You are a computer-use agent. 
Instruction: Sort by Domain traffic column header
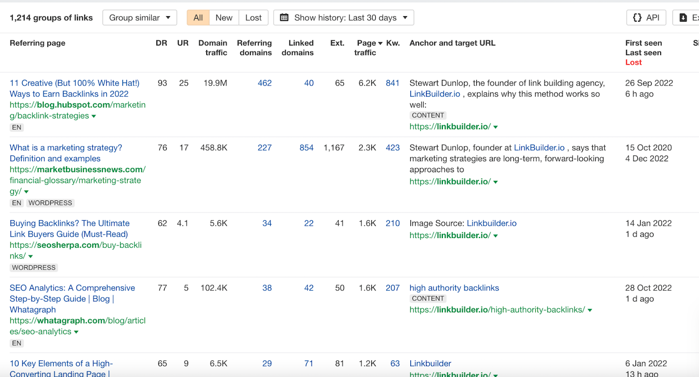[x=213, y=48]
